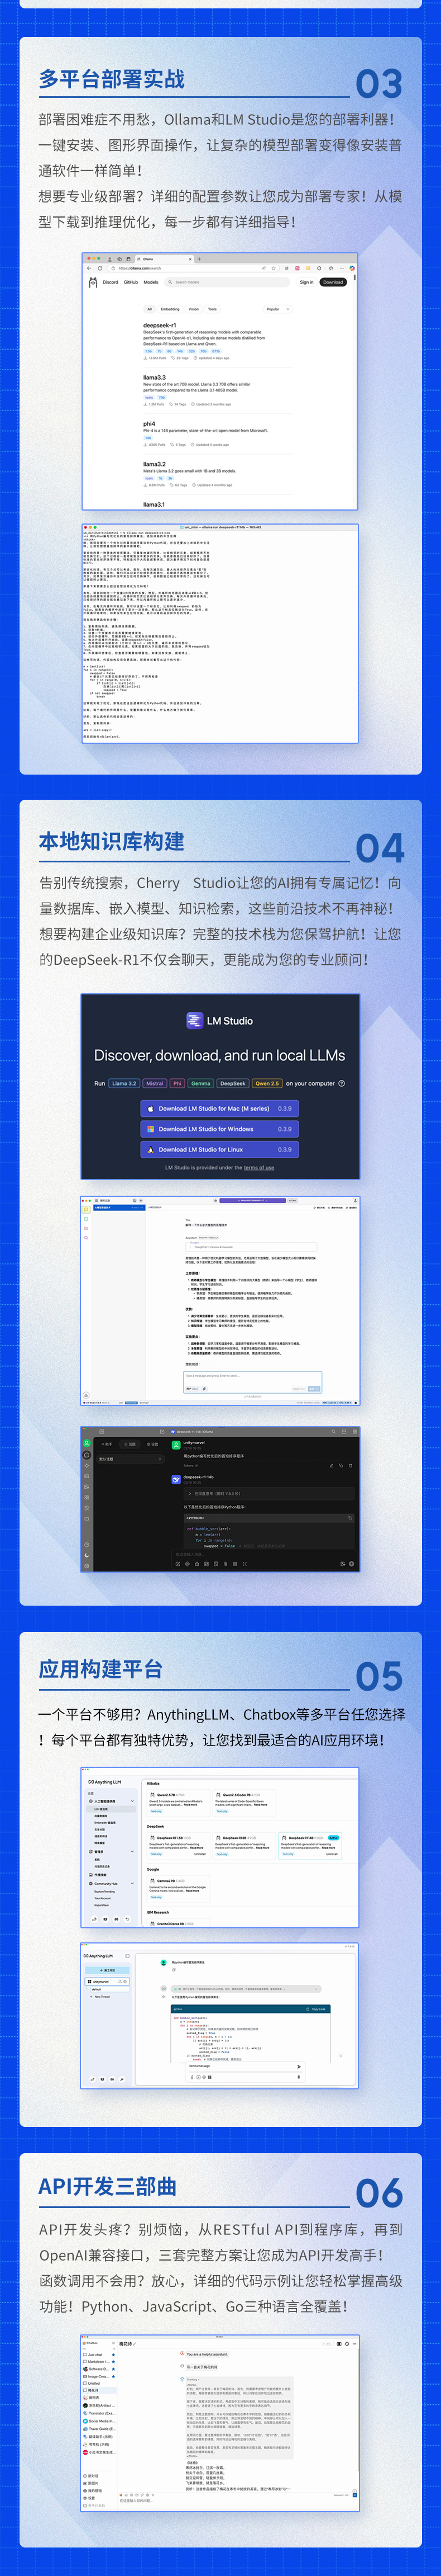Click the browser back arrow in Ollama window

tap(89, 268)
